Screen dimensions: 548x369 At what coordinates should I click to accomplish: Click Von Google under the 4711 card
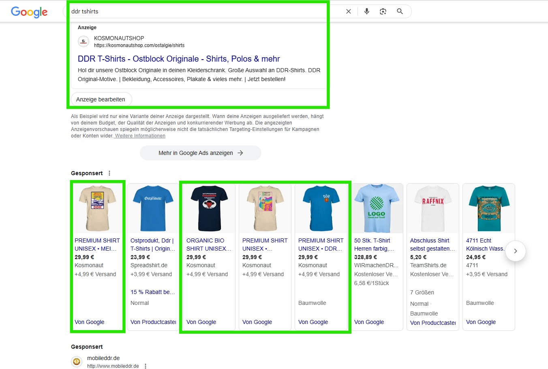(x=481, y=322)
